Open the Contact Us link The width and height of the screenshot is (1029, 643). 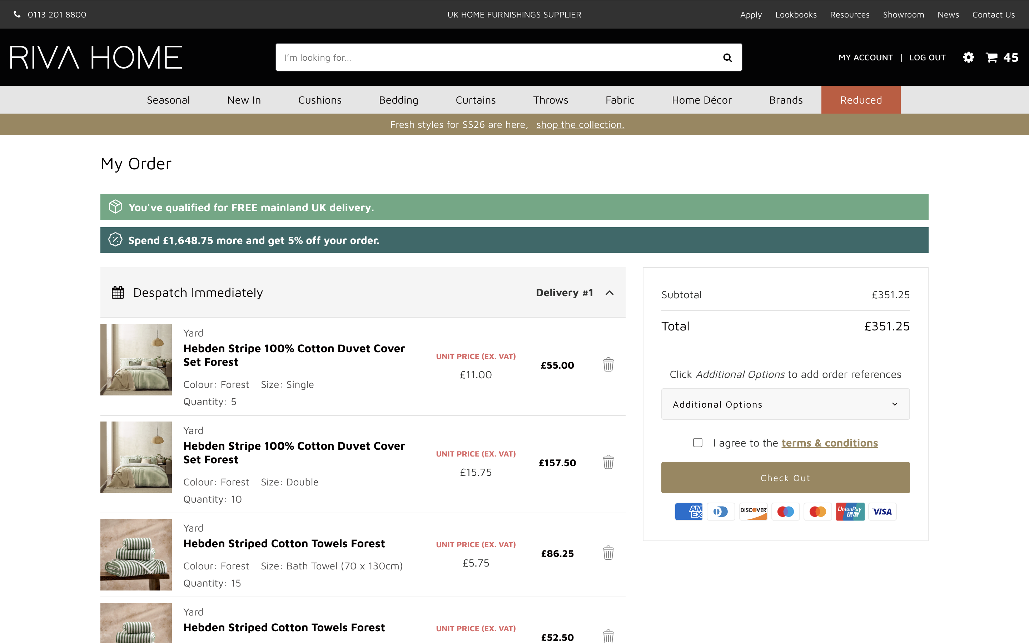coord(993,14)
